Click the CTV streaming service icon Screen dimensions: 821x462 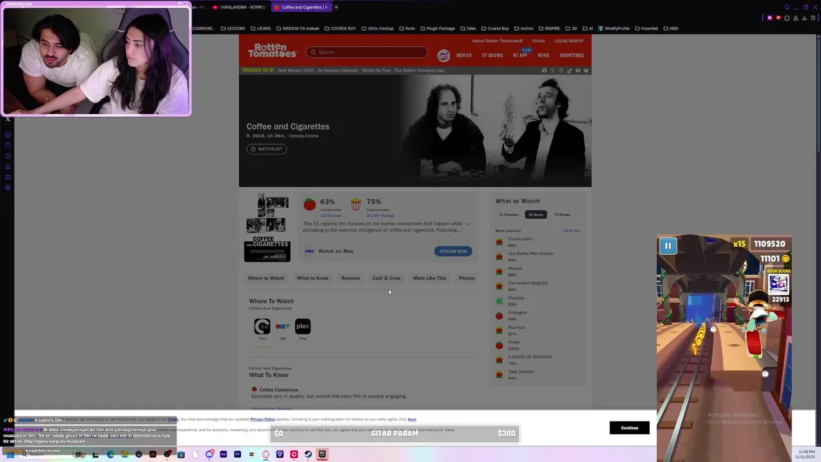coord(282,327)
